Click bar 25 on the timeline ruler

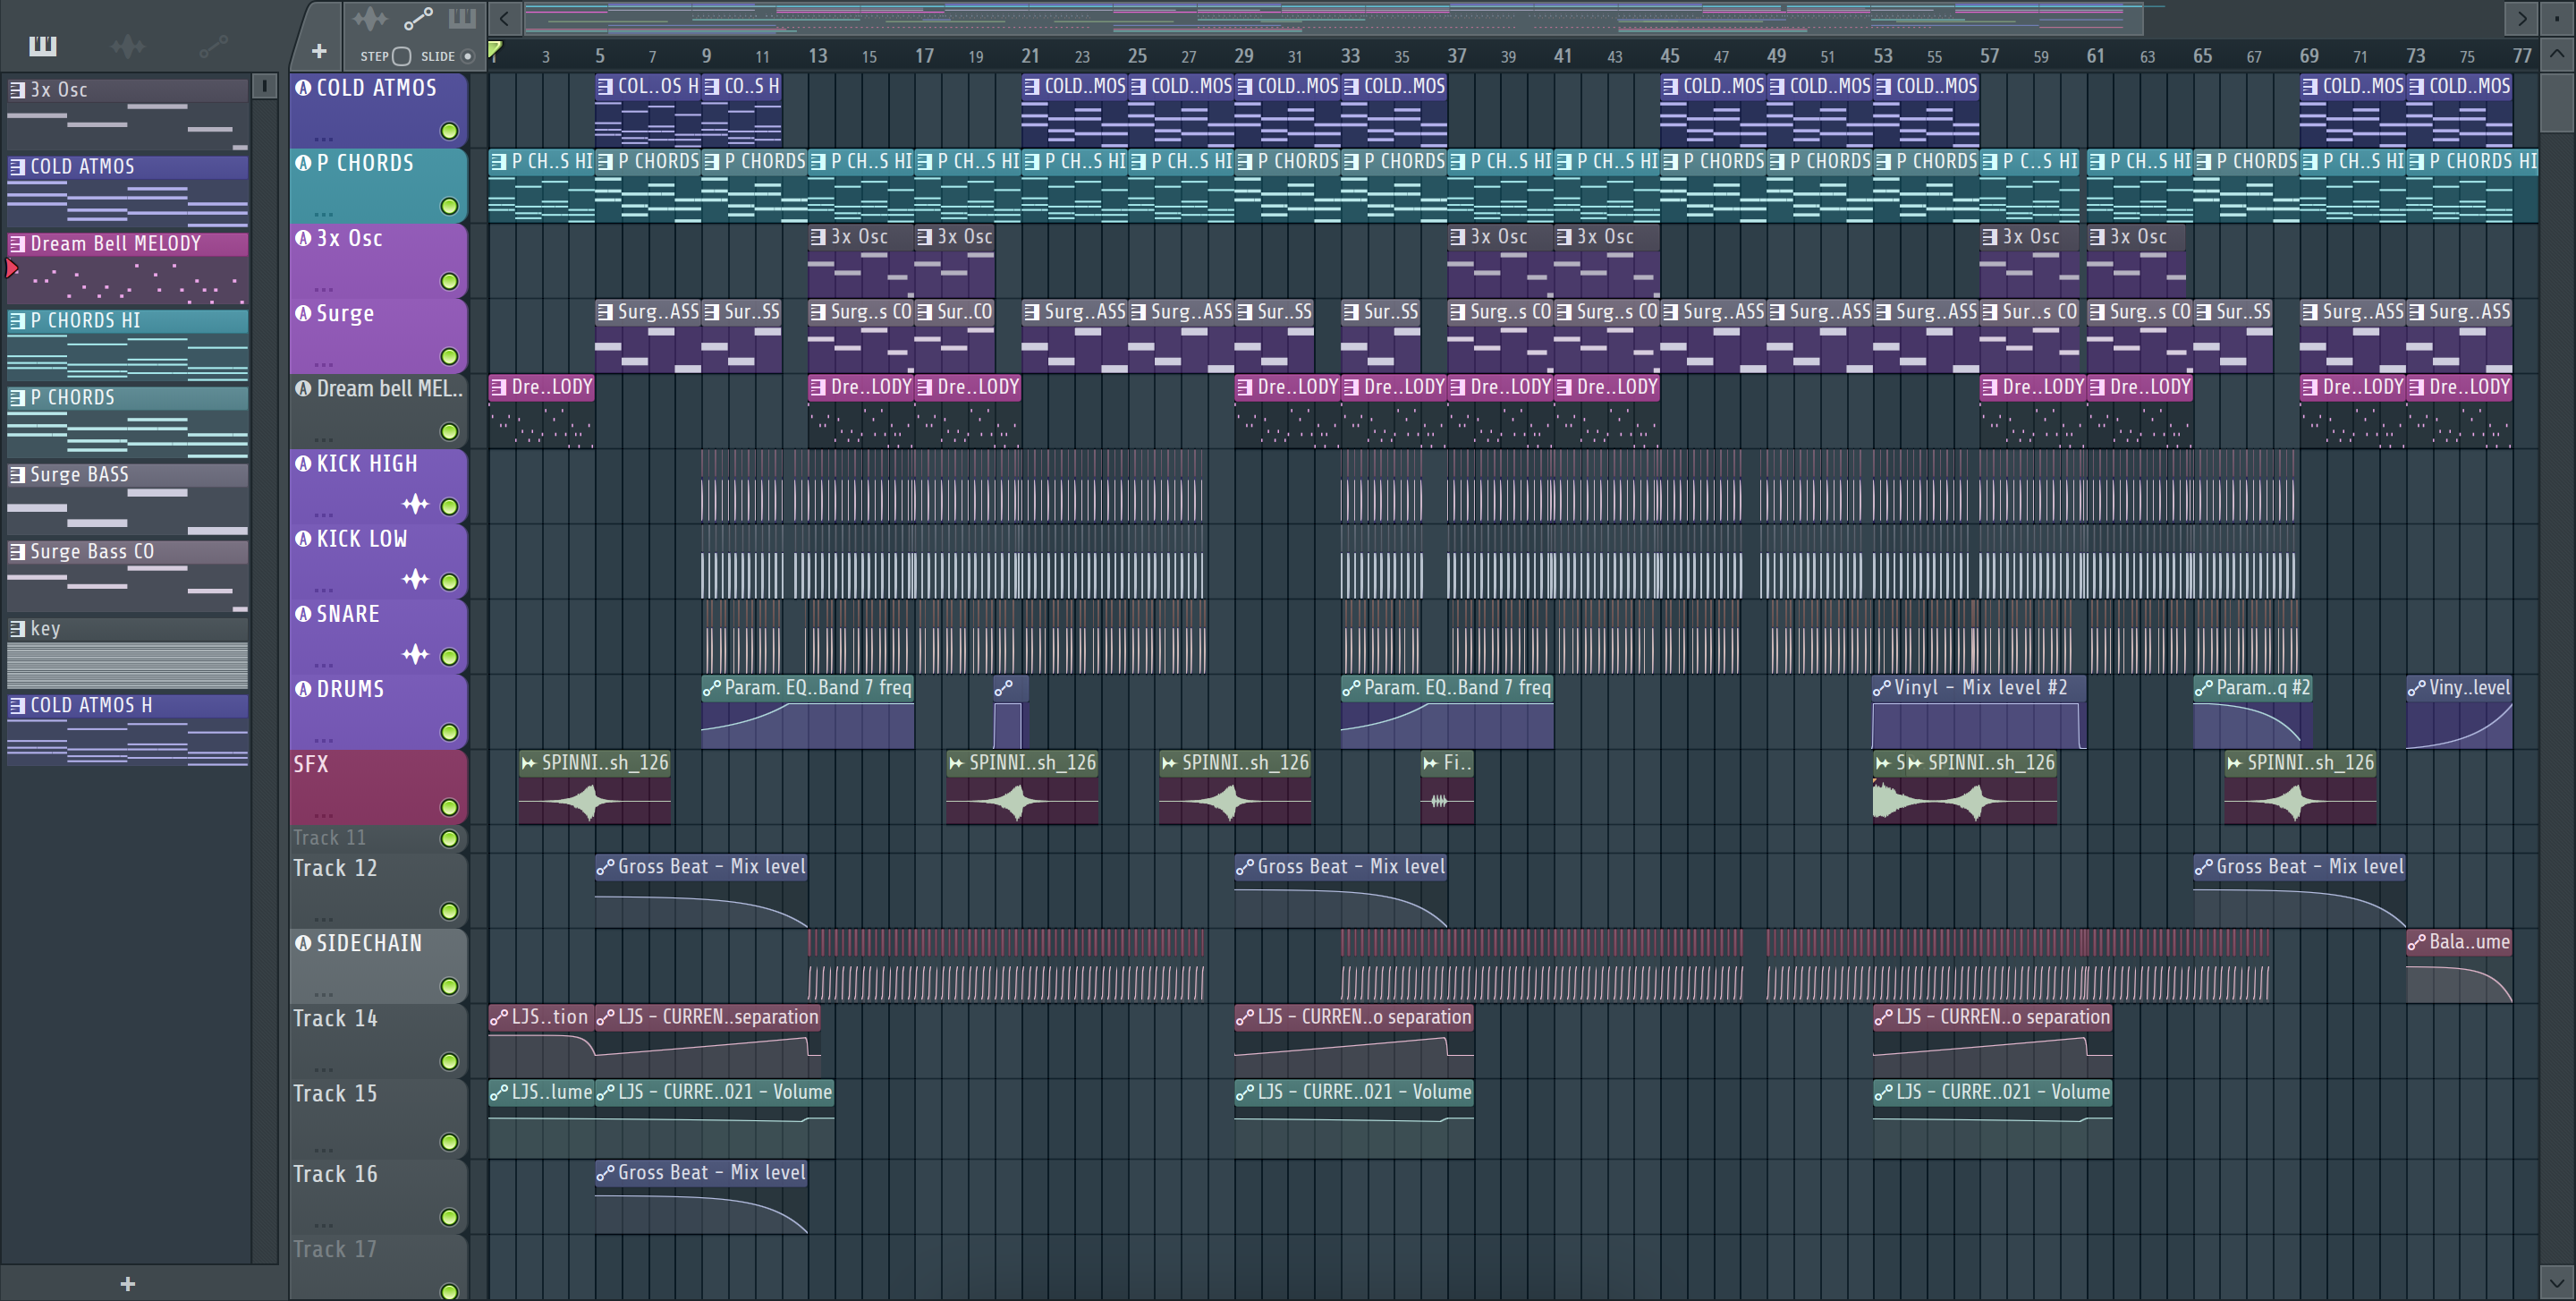(1137, 56)
